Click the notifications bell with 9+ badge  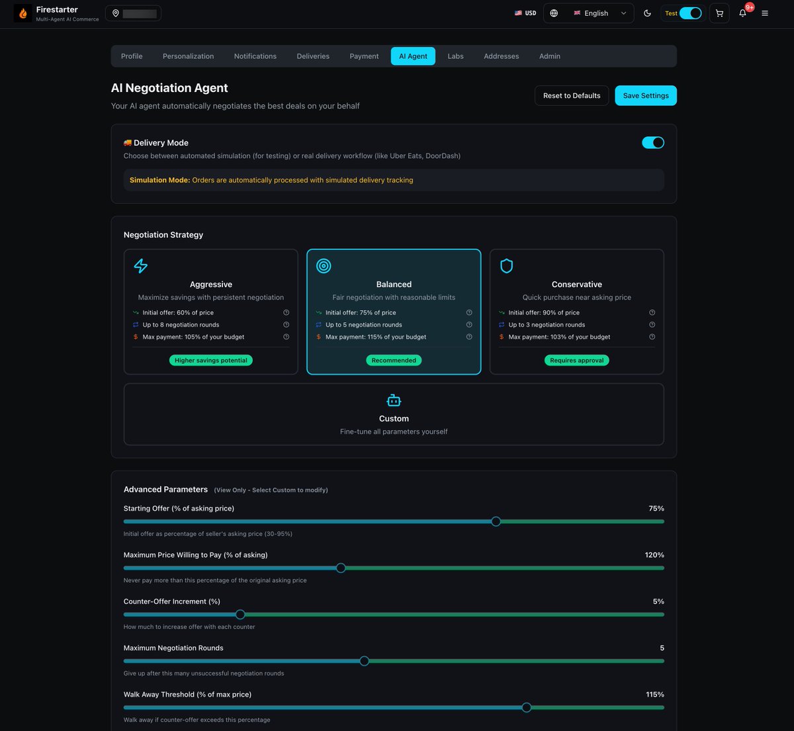point(742,13)
